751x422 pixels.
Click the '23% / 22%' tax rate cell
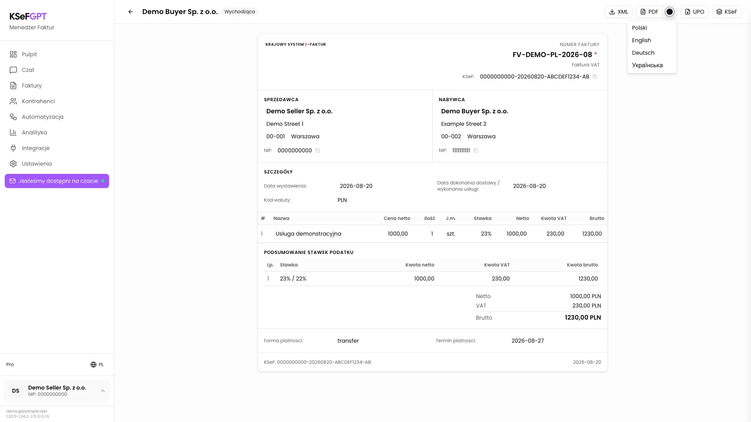(x=293, y=279)
